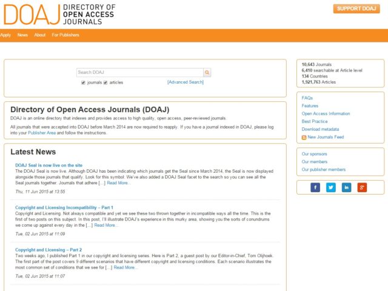
Task: Click the DOAJ logo in the header
Action: [x=59, y=15]
